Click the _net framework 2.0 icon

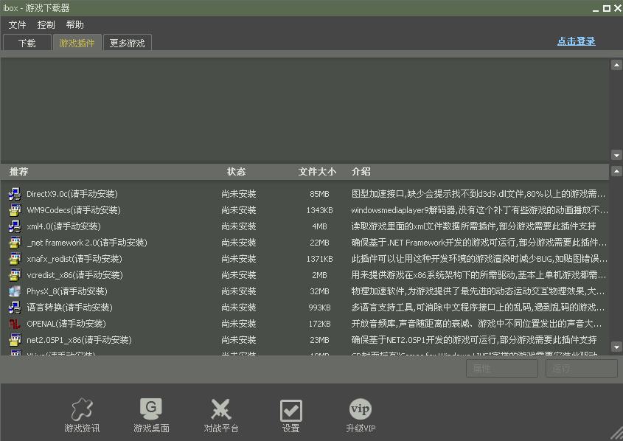point(15,243)
